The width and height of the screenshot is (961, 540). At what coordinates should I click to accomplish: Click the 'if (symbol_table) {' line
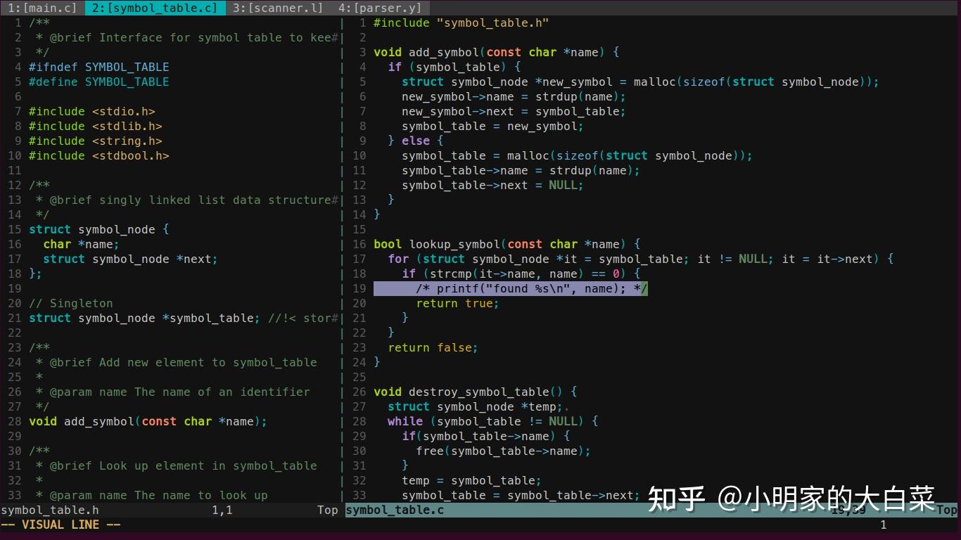coord(454,67)
